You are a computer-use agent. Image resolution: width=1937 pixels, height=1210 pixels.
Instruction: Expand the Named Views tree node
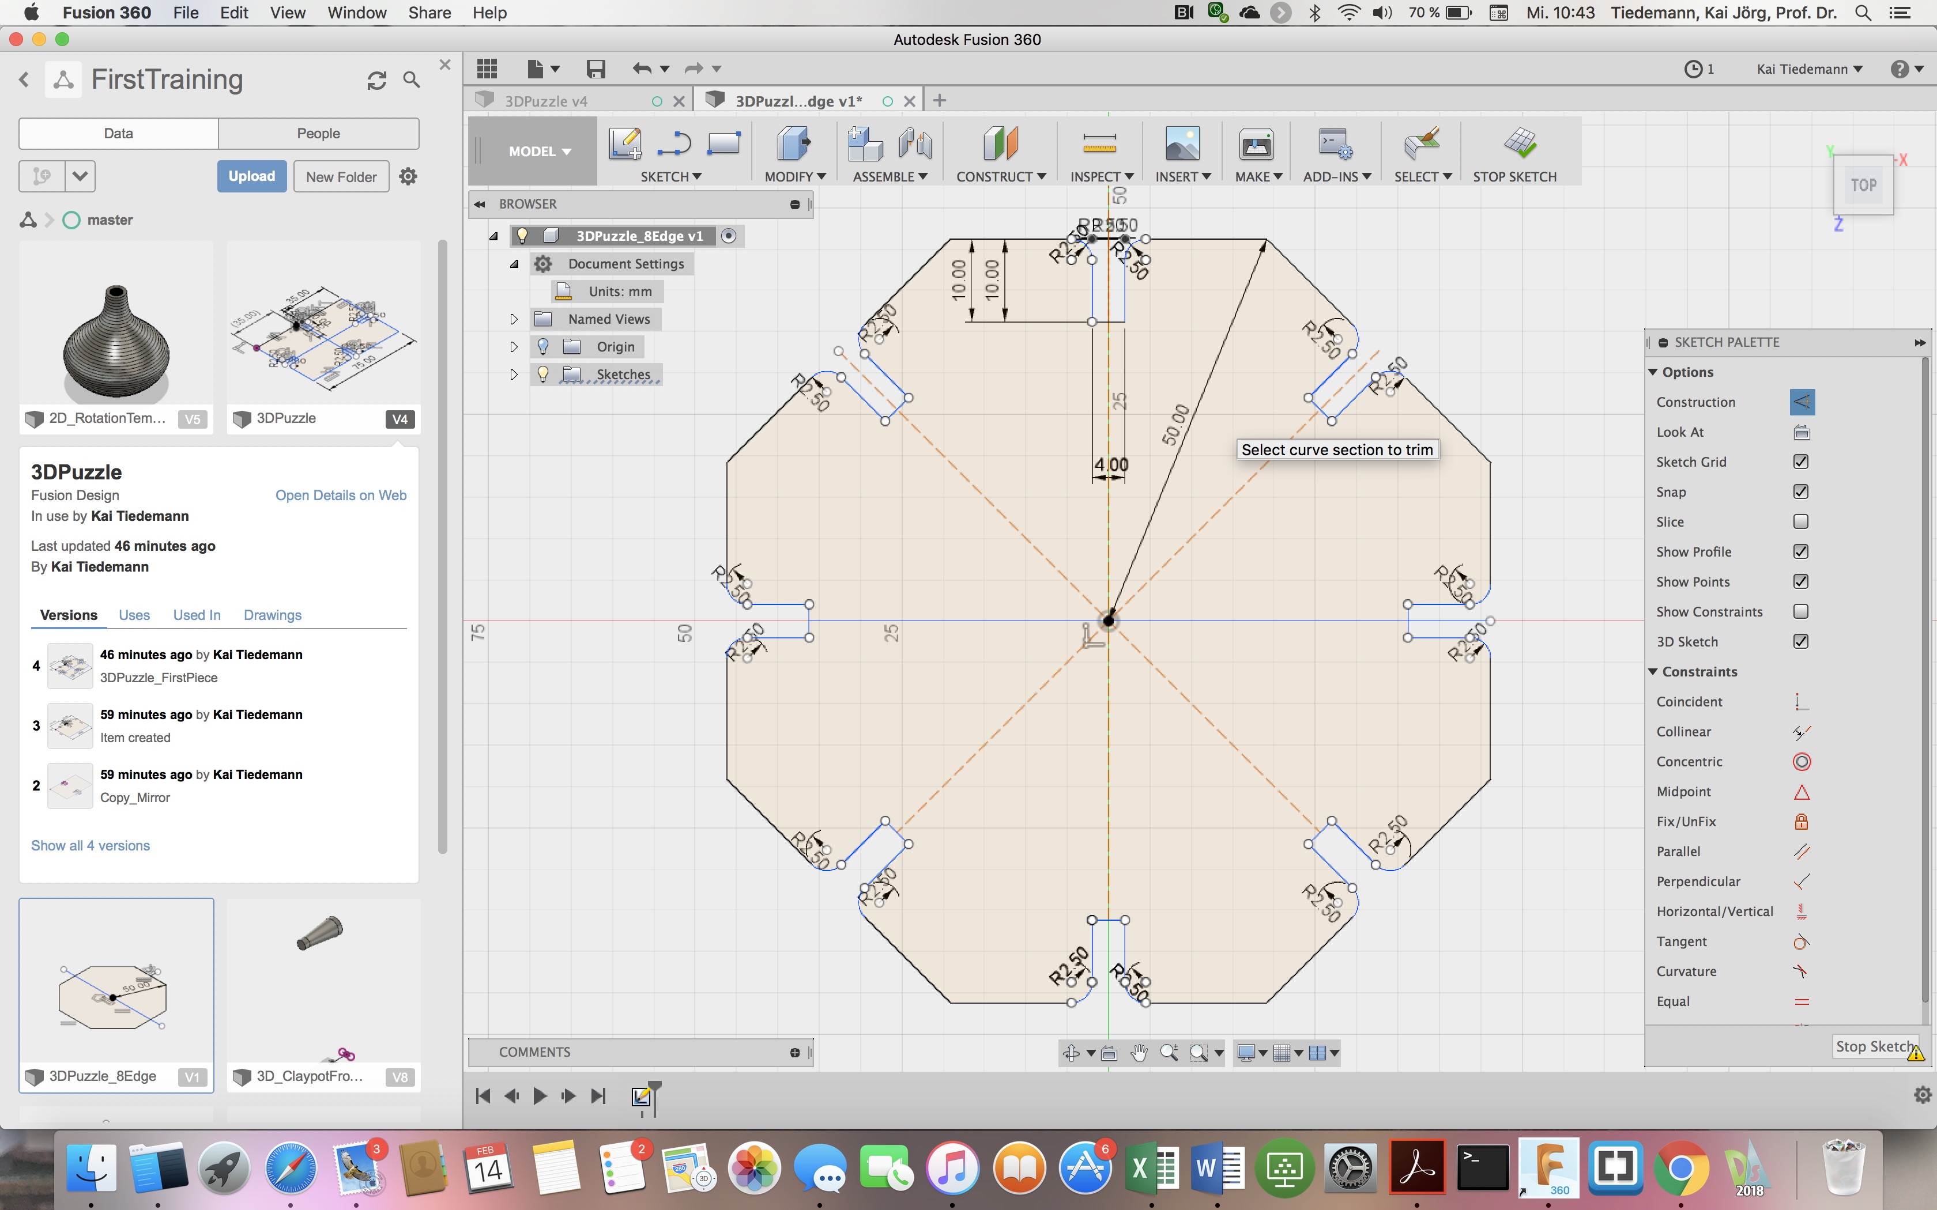[x=514, y=319]
